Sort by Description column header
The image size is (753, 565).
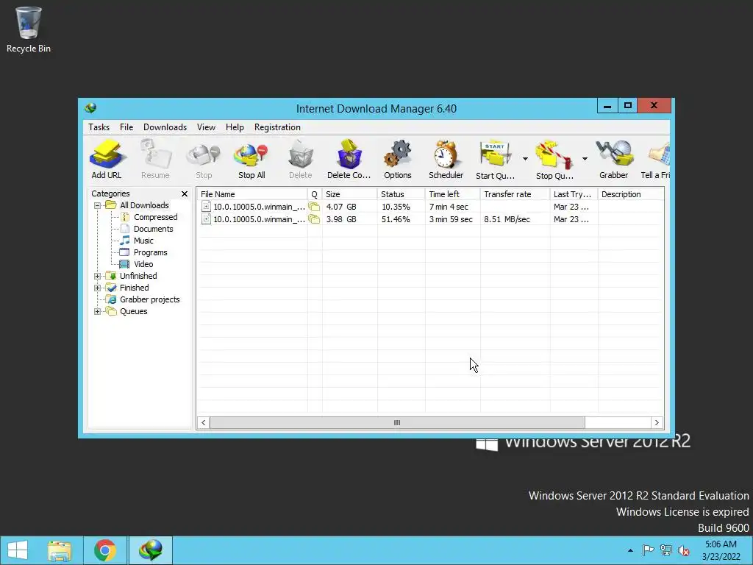(x=631, y=194)
